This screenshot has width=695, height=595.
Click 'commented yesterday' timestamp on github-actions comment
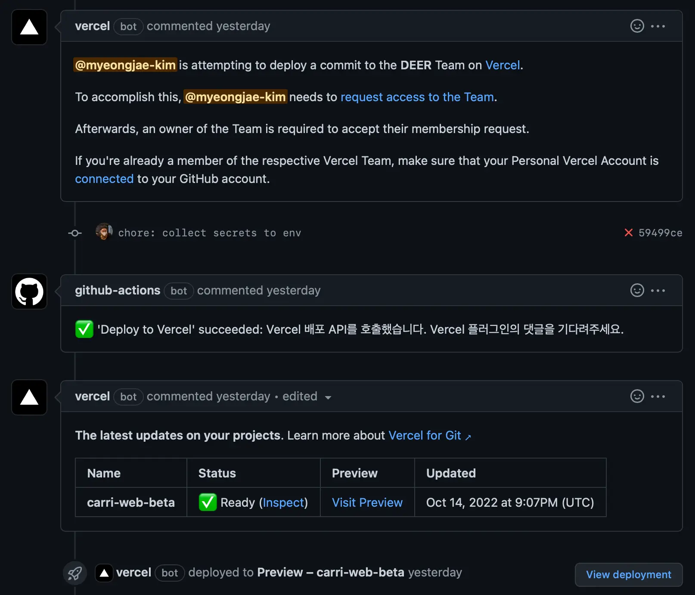(x=259, y=291)
